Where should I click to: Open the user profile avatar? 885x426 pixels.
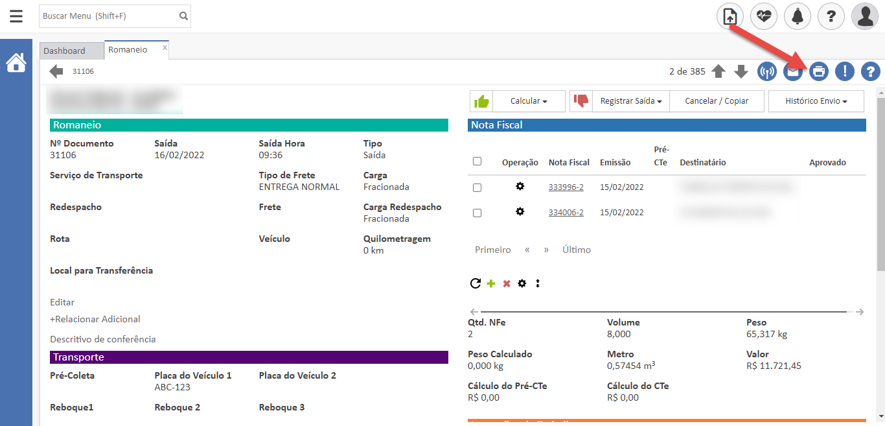[865, 16]
